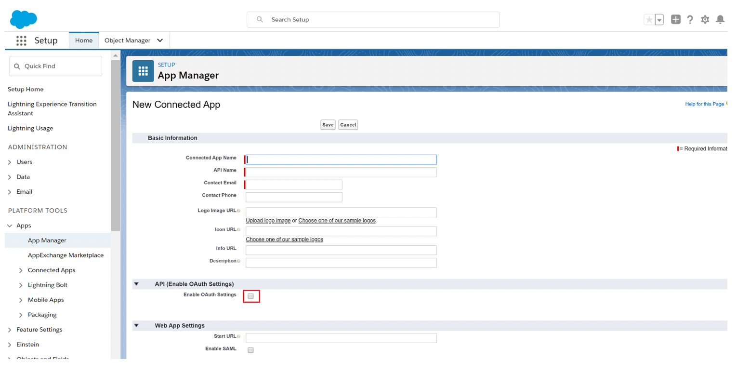The image size is (737, 373).
Task: Expand the Feature Settings node
Action: click(10, 330)
